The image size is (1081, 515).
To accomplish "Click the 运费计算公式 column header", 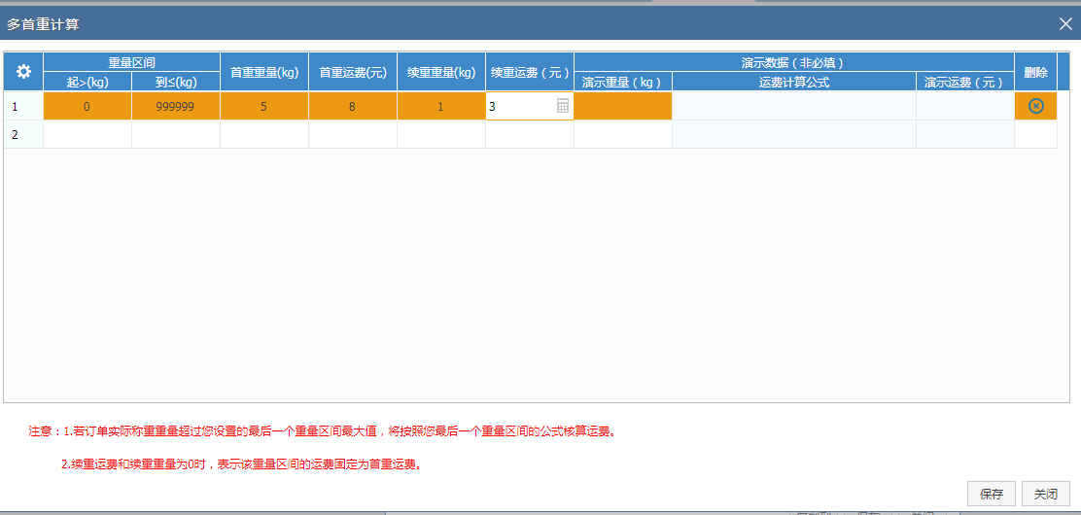I will click(x=794, y=82).
